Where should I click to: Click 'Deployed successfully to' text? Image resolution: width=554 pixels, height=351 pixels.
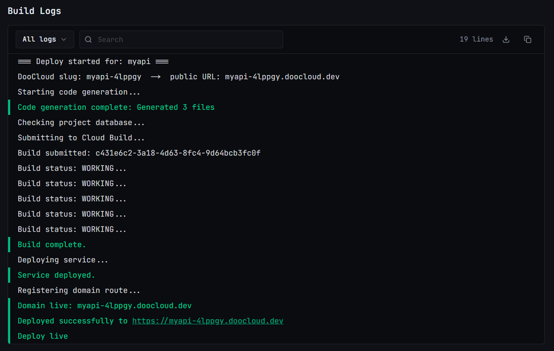tap(73, 321)
